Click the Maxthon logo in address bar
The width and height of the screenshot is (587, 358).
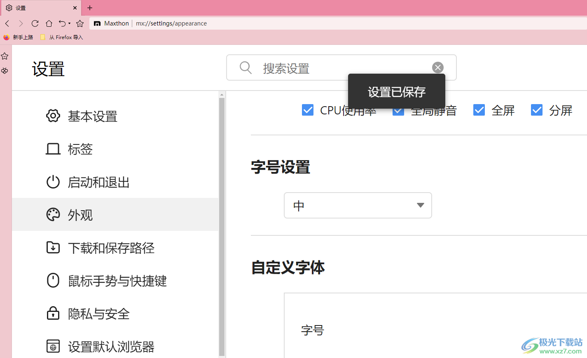point(97,23)
